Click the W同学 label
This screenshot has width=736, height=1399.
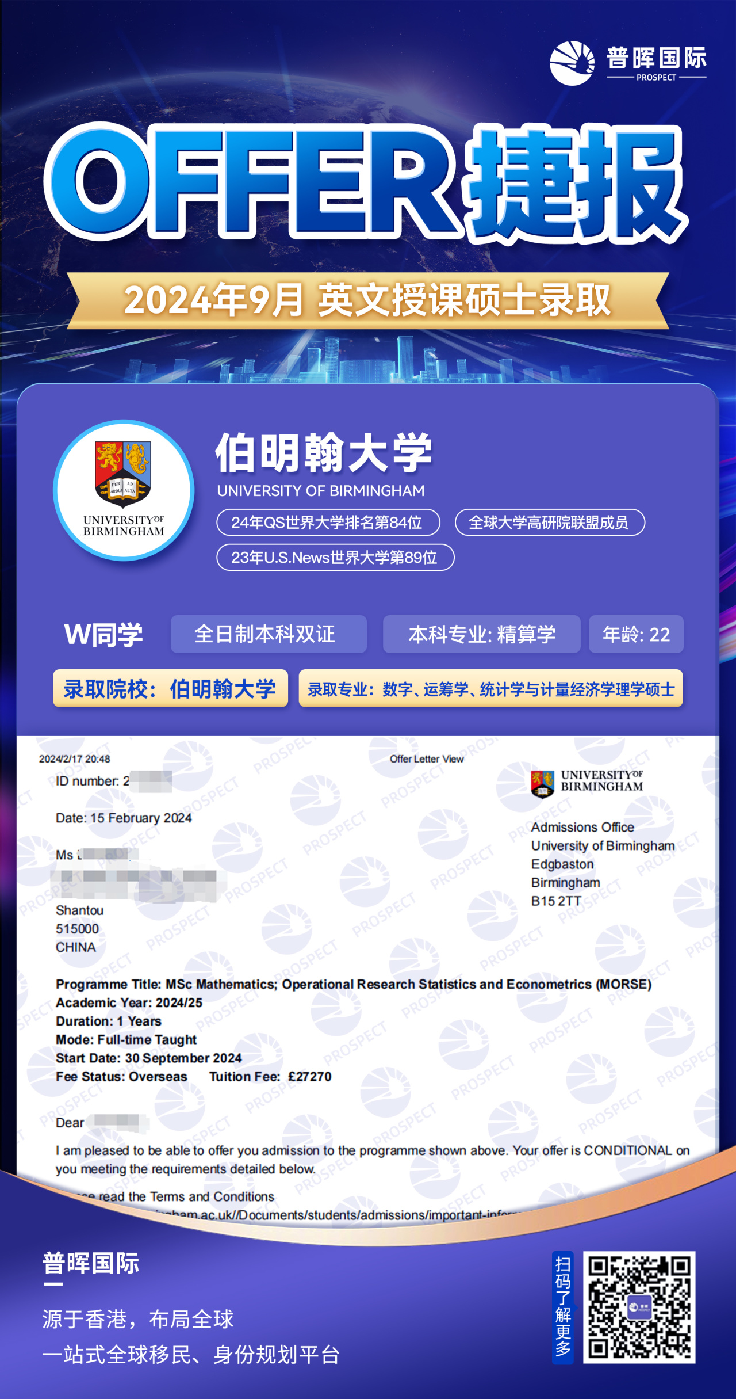point(103,635)
